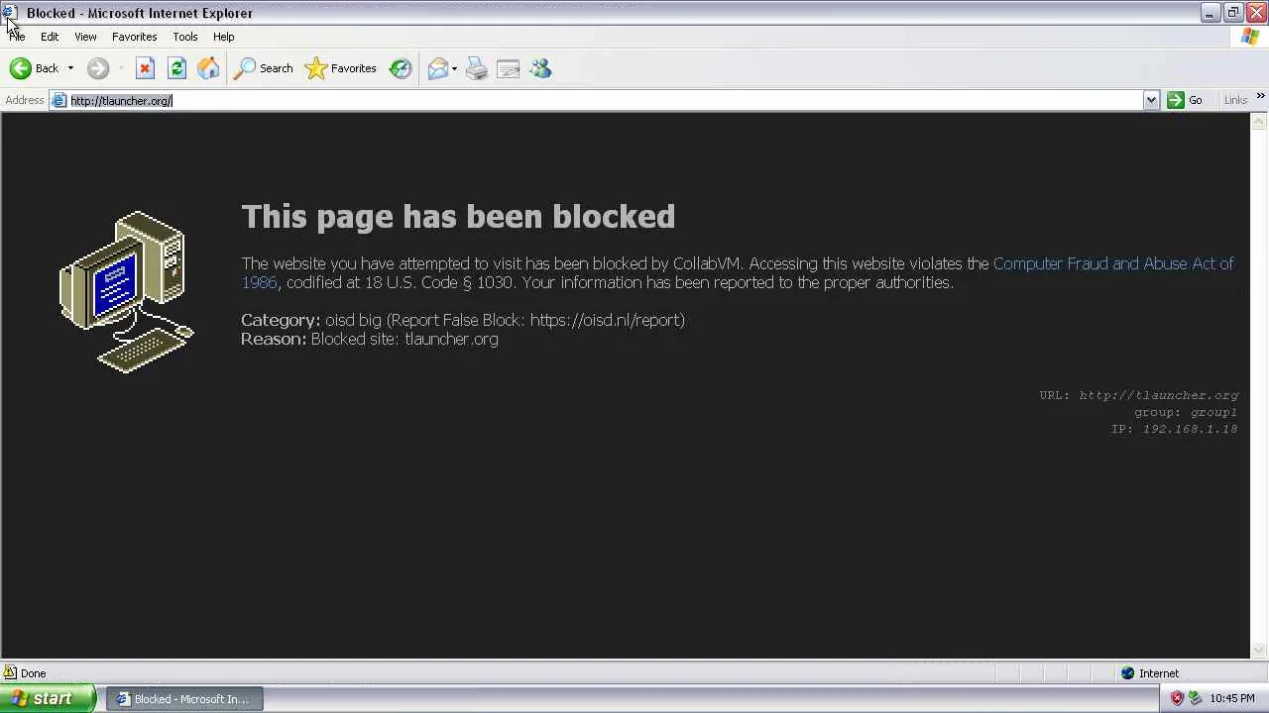Screen dimensions: 1269x713
Task: Click in the address bar URL field
Action: tap(605, 100)
